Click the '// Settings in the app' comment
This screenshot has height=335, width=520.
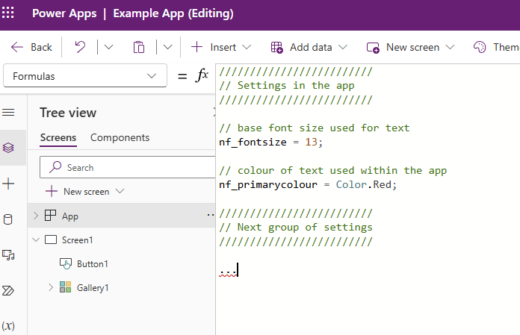point(287,86)
